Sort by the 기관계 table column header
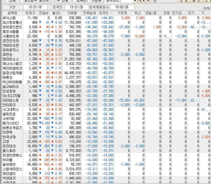Image resolution: width=211 pixels, height=184 pixels. click(122, 13)
